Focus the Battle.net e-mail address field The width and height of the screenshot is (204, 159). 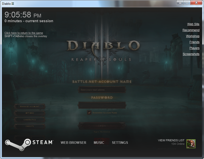click(102, 90)
